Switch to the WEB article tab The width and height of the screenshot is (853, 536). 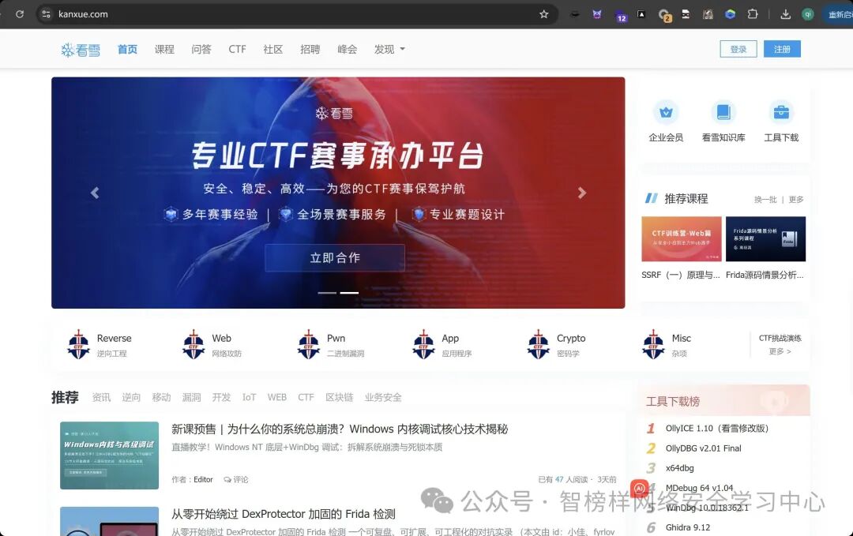pyautogui.click(x=277, y=397)
